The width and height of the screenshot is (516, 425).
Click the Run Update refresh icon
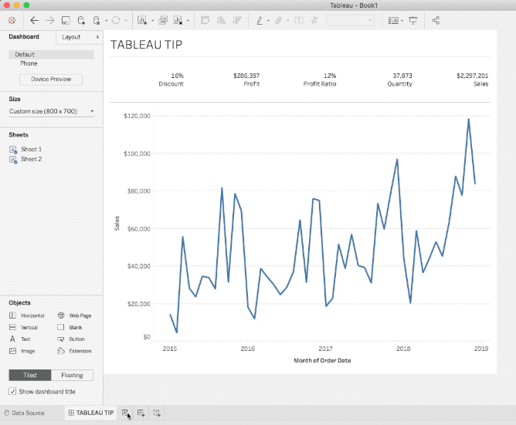tap(116, 20)
